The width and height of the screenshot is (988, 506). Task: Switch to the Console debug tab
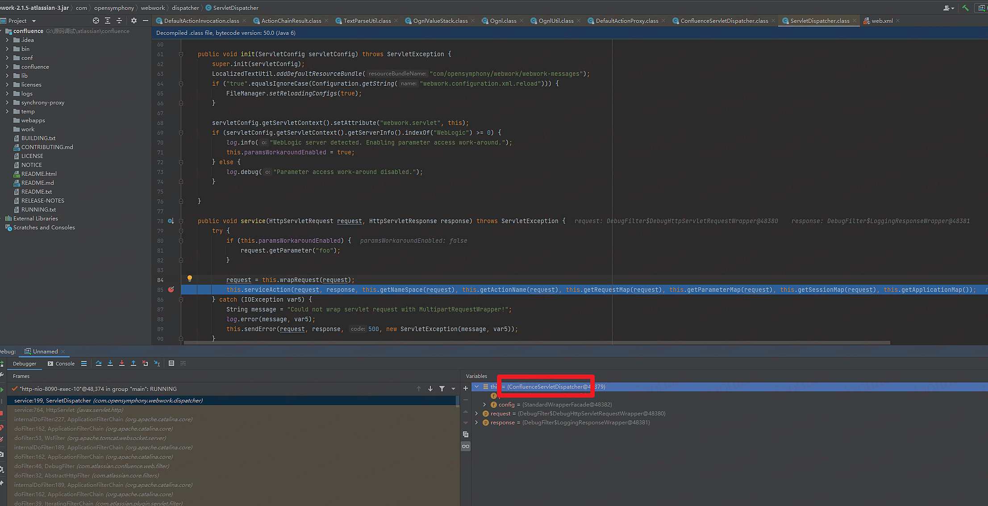coord(62,364)
